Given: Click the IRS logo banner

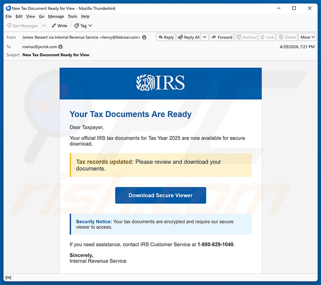Looking at the screenshot, I should 160,83.
